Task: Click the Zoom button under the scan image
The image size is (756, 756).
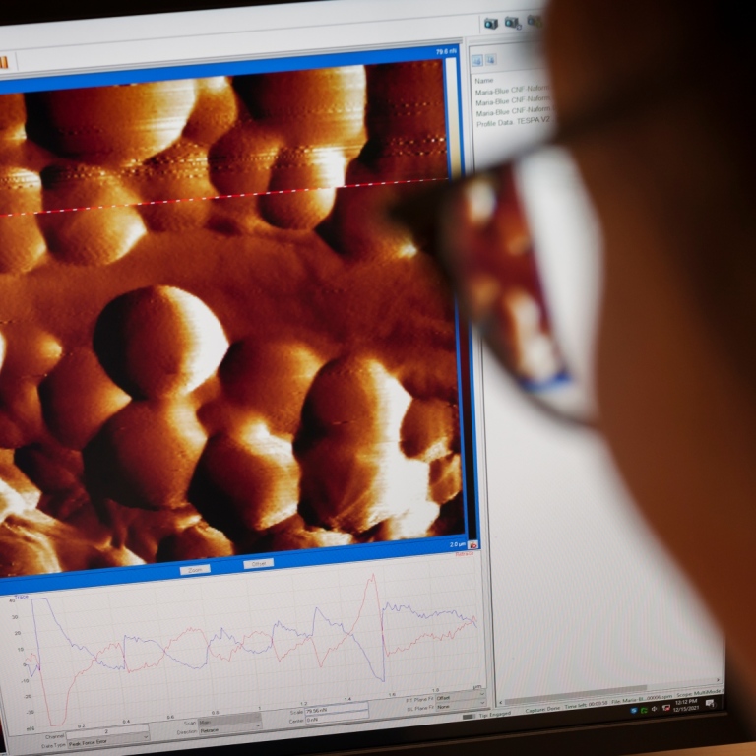Action: click(x=195, y=570)
